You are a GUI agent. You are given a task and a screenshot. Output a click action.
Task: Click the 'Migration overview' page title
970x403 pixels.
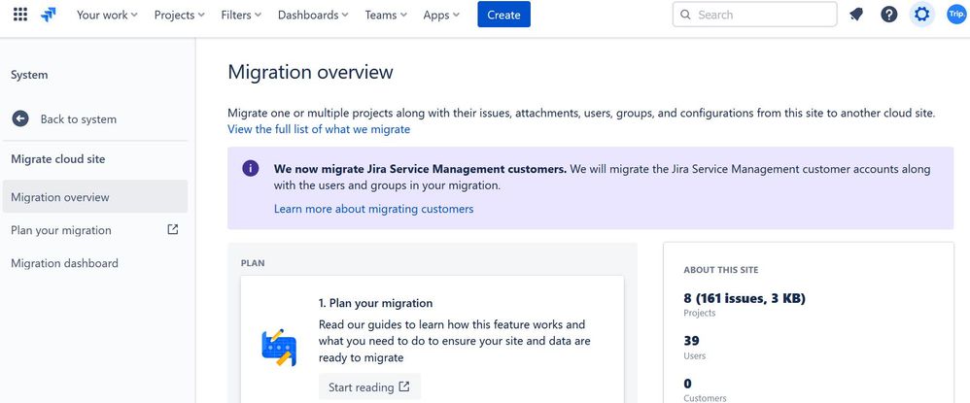[311, 72]
